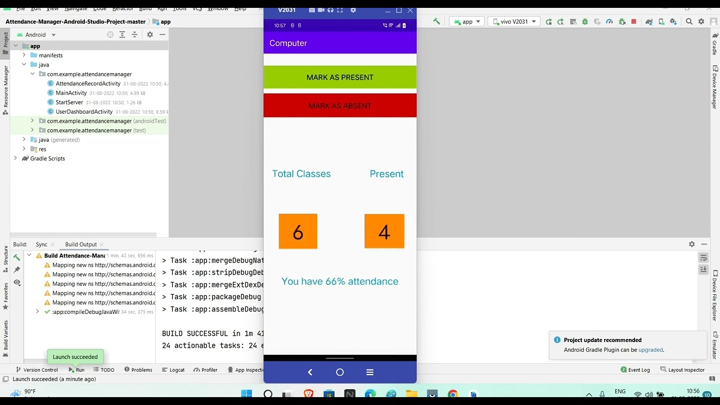Open the Android project view dropdown
The width and height of the screenshot is (720, 405).
coord(35,34)
